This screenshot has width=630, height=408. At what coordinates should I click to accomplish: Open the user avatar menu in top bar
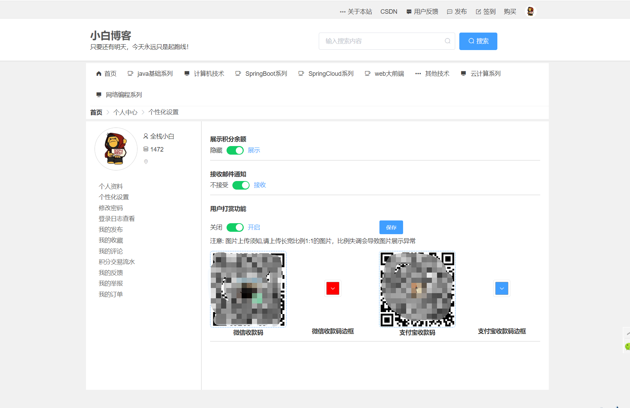[531, 11]
